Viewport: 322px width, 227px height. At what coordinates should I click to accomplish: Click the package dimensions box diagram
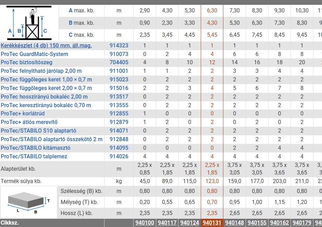point(29,203)
